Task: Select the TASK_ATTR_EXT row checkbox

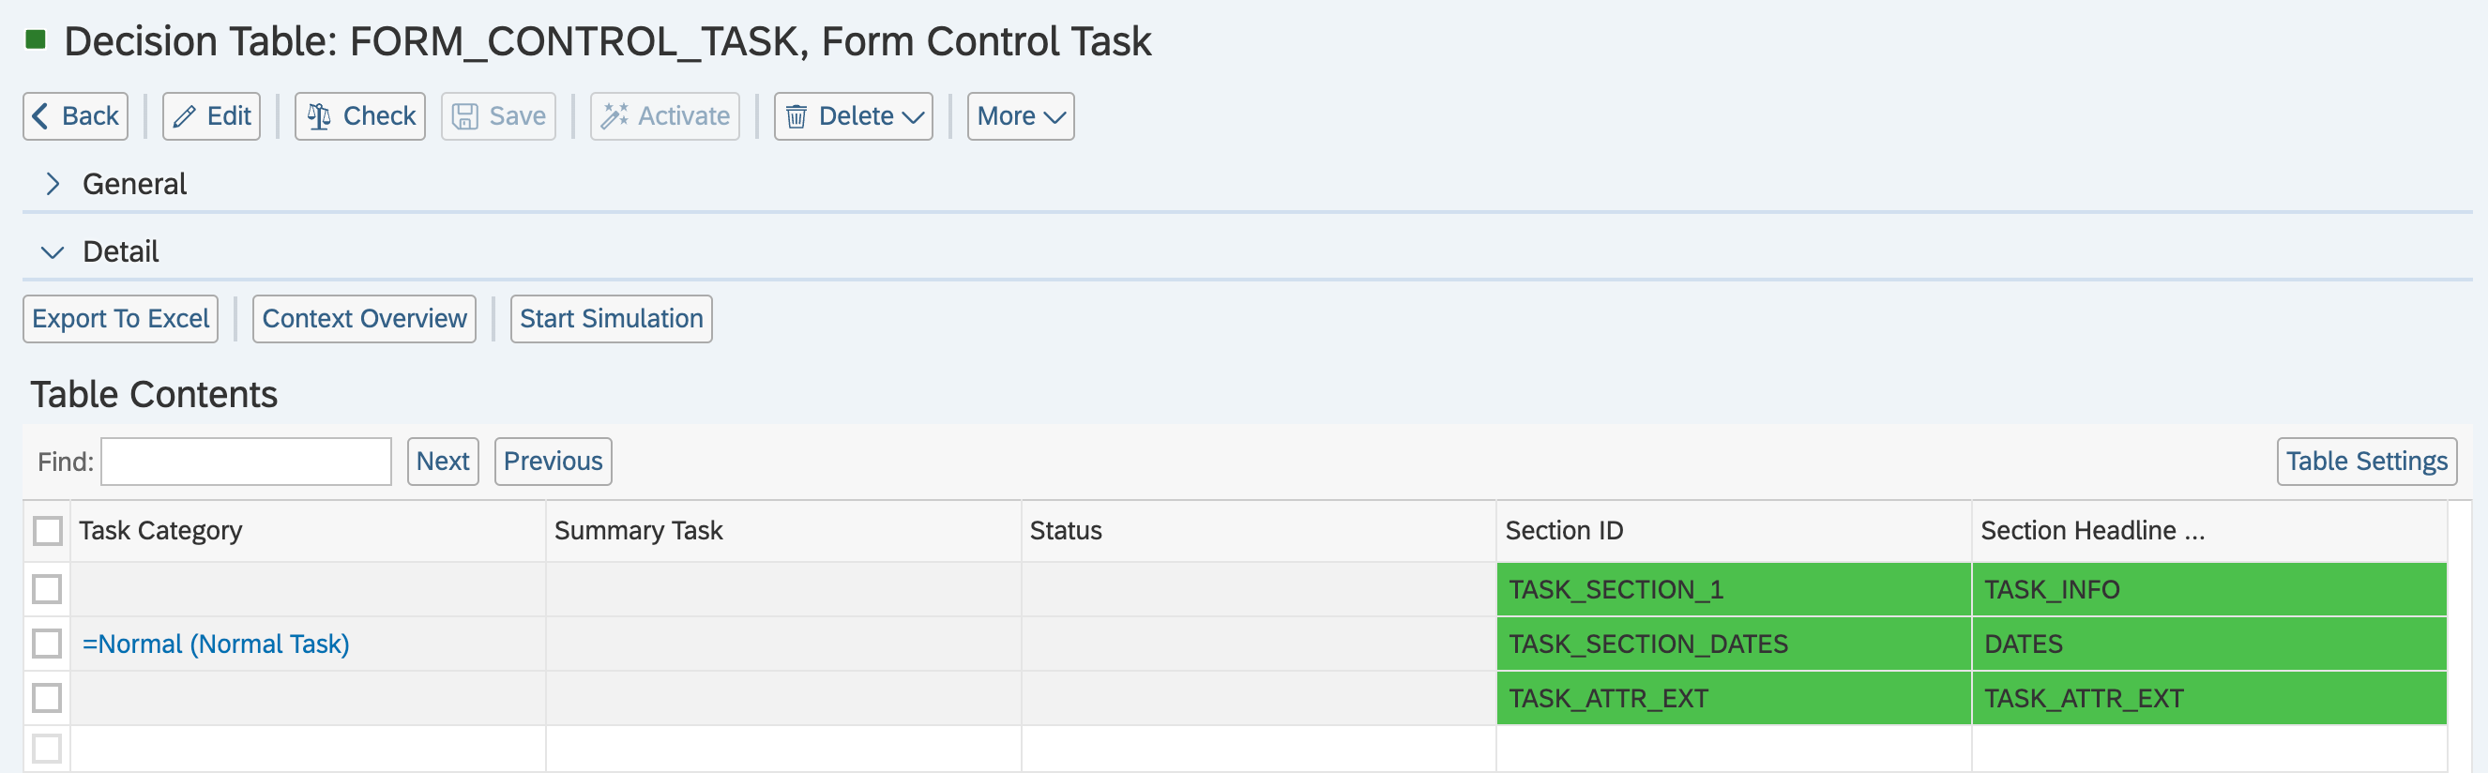Action: [47, 698]
